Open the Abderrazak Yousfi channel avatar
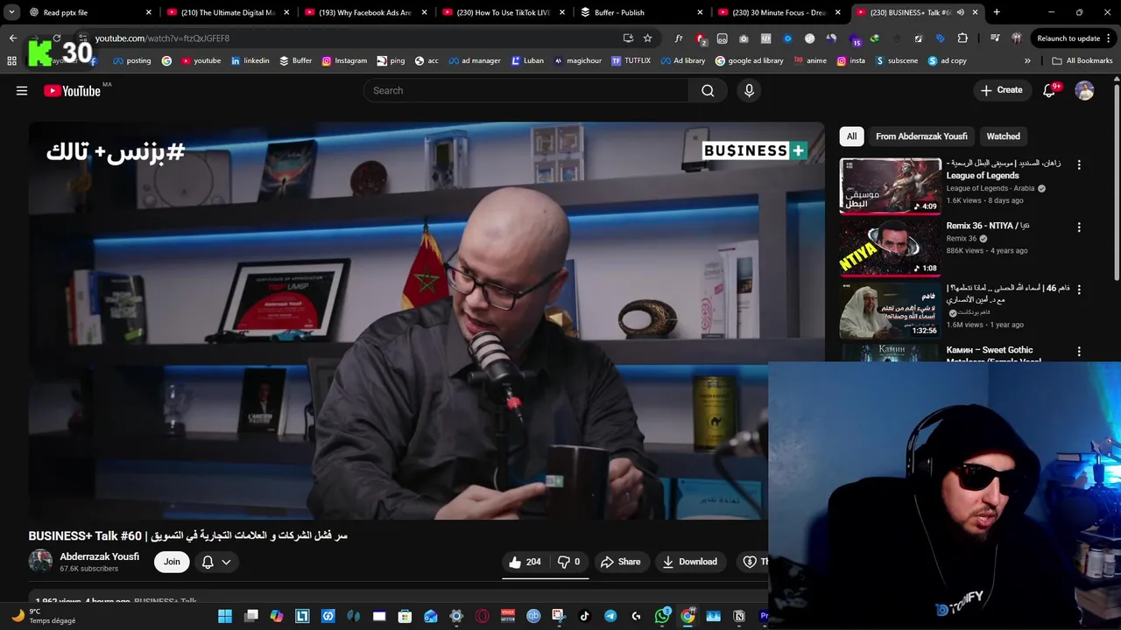The height and width of the screenshot is (630, 1121). click(40, 562)
